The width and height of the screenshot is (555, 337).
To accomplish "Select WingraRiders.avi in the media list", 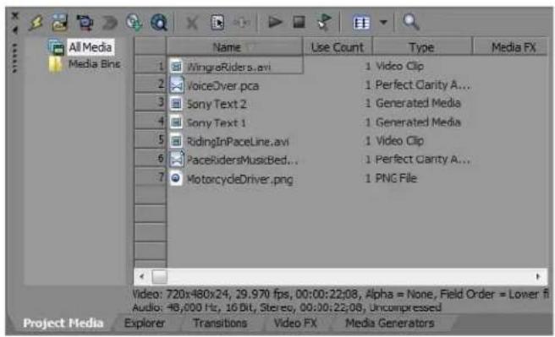I will [228, 67].
